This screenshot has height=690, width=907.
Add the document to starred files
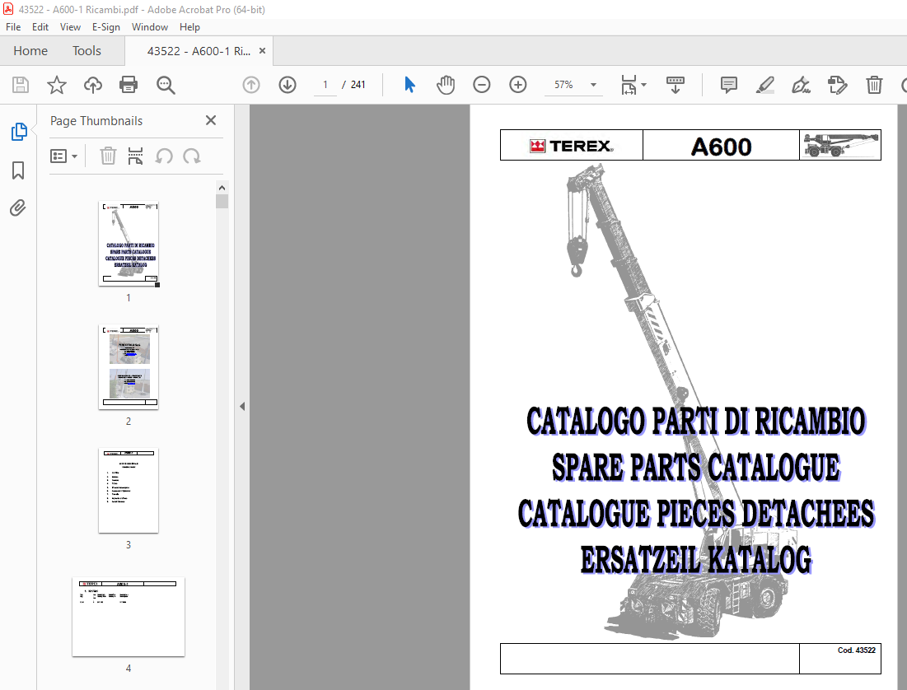(57, 85)
